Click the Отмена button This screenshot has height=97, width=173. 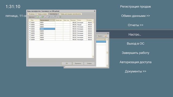[89, 64]
